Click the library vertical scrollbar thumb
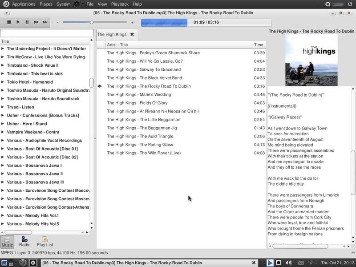The width and height of the screenshot is (356, 267). [92, 83]
